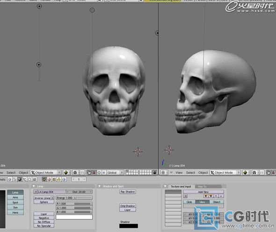
Task: Toggle move object centers only icon, left header
Action: click(82, 173)
